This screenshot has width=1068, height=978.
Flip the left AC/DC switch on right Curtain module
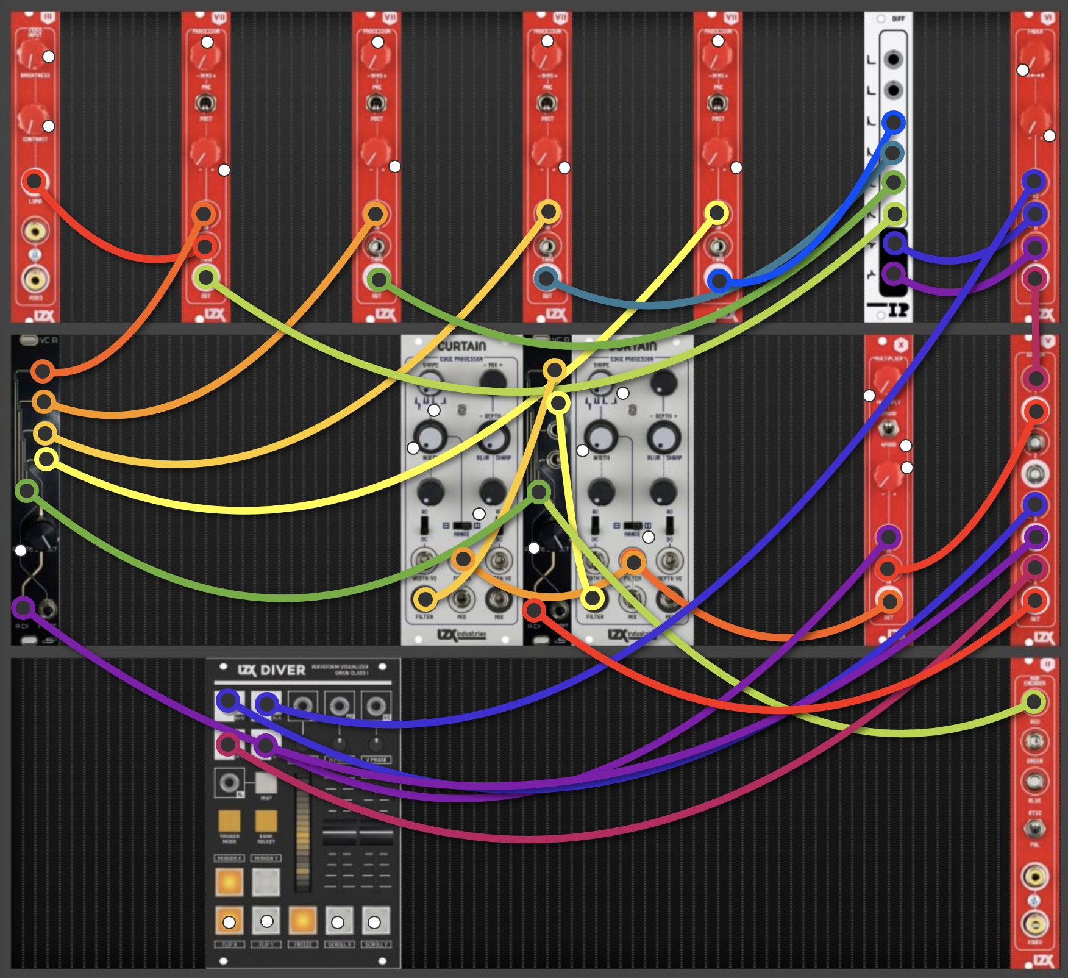click(x=595, y=525)
